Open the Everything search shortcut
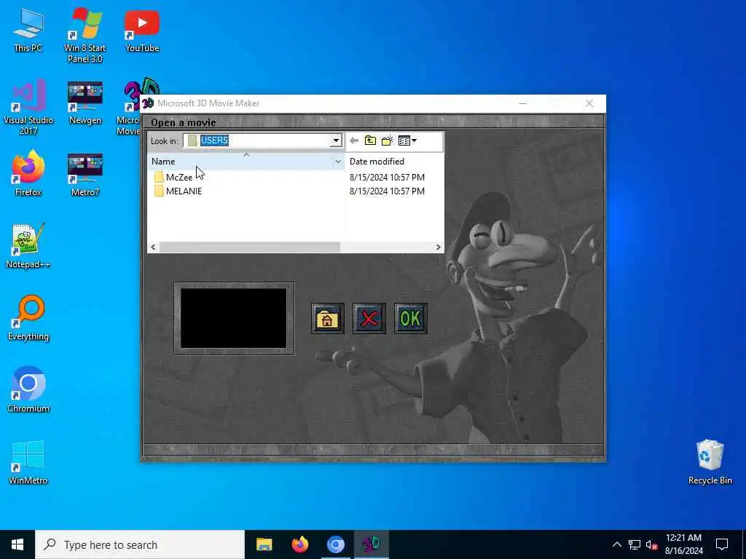Screen dimensions: 746x559 pyautogui.click(x=28, y=319)
